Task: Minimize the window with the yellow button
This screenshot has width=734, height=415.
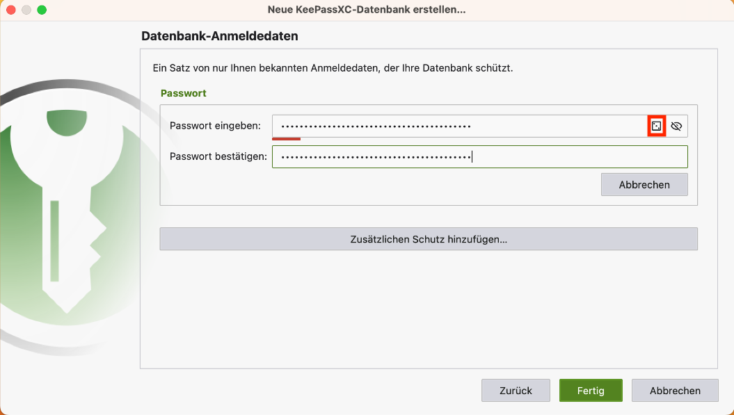Action: (x=26, y=10)
